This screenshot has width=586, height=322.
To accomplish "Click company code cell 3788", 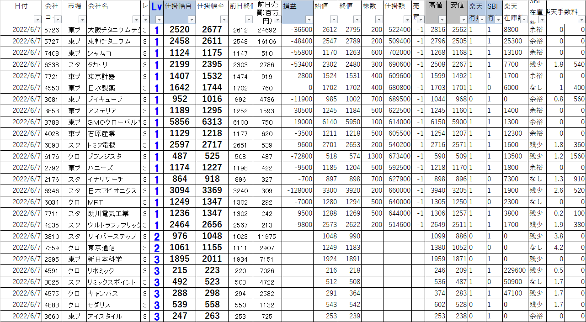I will coord(52,122).
